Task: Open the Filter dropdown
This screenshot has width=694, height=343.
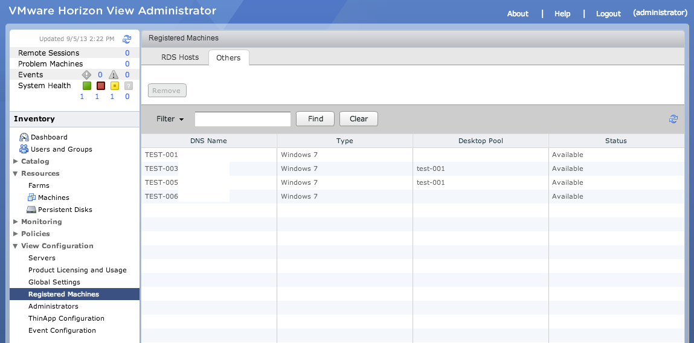Action: coord(170,118)
